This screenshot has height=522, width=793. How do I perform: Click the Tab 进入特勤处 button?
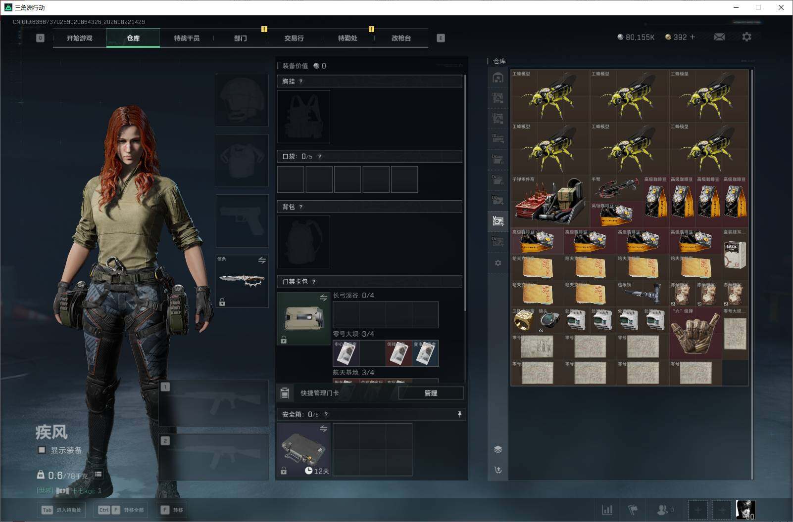click(x=62, y=510)
